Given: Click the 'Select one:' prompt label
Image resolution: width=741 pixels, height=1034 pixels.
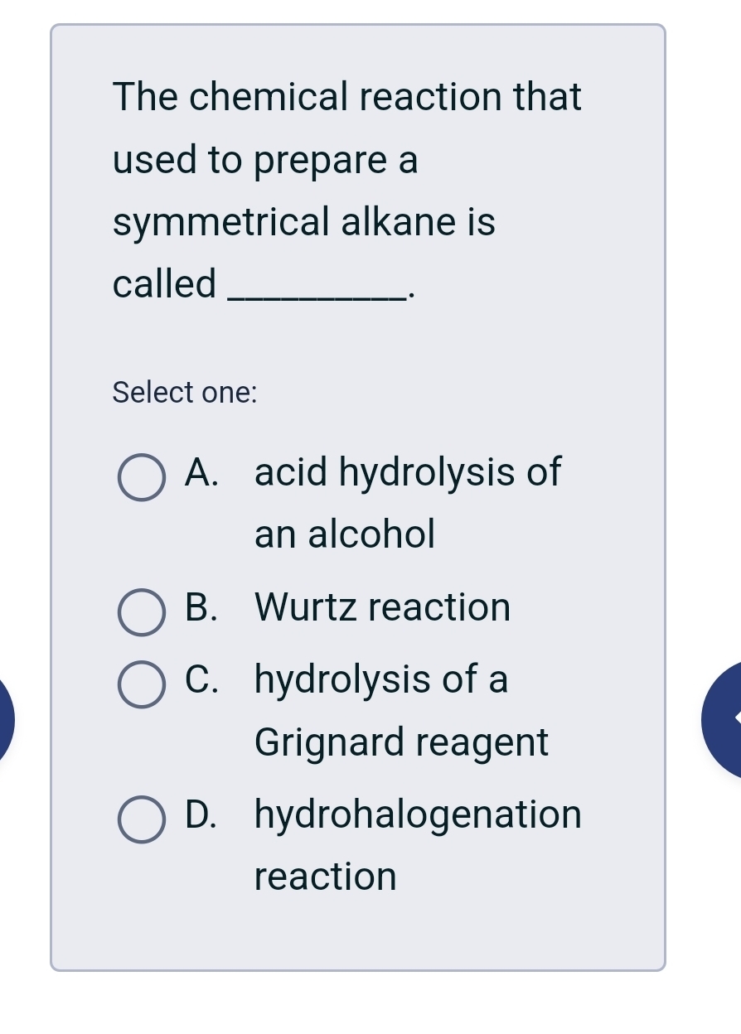Looking at the screenshot, I should (185, 392).
